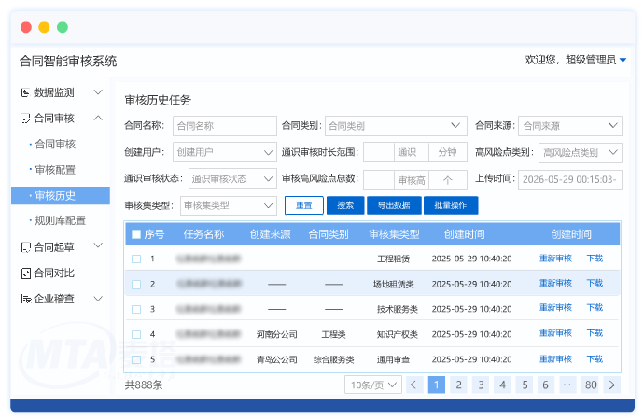
Task: Select 规则库配置 submenu item
Action: 61,221
